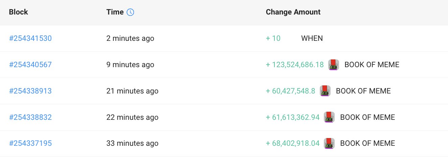Click the Change Amount column header
Viewport: 448px width, 162px height.
(x=293, y=12)
